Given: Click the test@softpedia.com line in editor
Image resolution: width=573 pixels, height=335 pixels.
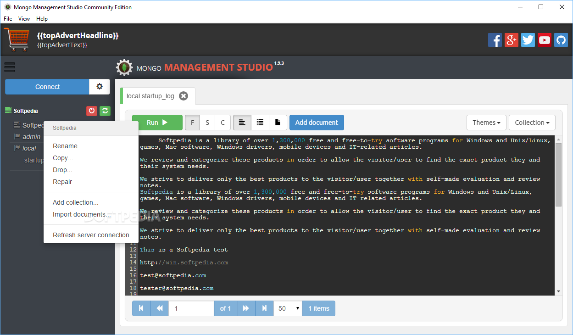Looking at the screenshot, I should [173, 275].
